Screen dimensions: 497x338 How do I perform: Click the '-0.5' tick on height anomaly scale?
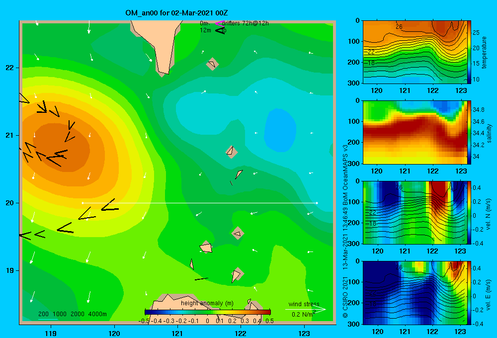(x=144, y=321)
